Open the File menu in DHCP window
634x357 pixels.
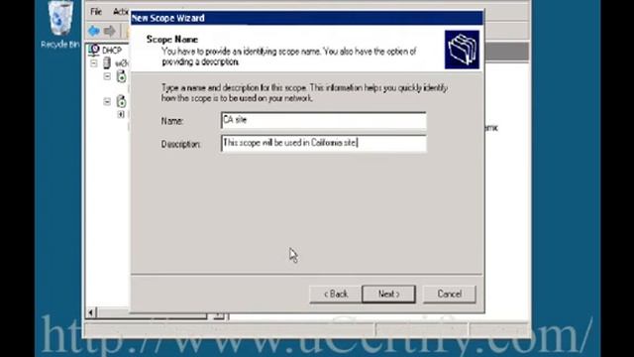(96, 12)
